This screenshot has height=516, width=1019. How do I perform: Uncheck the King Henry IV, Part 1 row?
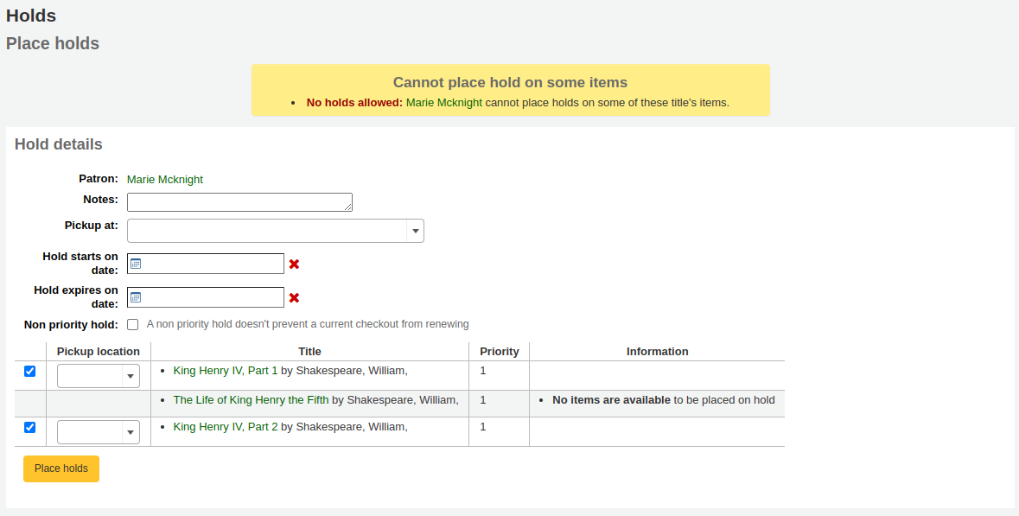point(30,371)
